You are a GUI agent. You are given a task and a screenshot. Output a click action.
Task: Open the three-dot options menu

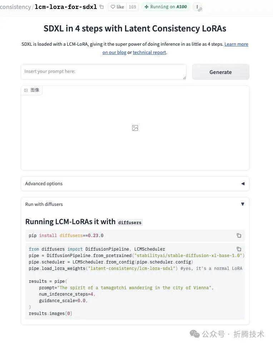(x=197, y=7)
